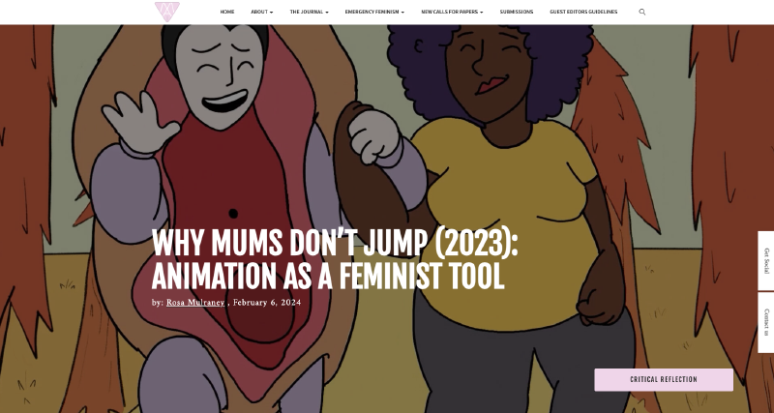The height and width of the screenshot is (413, 774).
Task: Open the Contact us side tab
Action: pyautogui.click(x=766, y=322)
